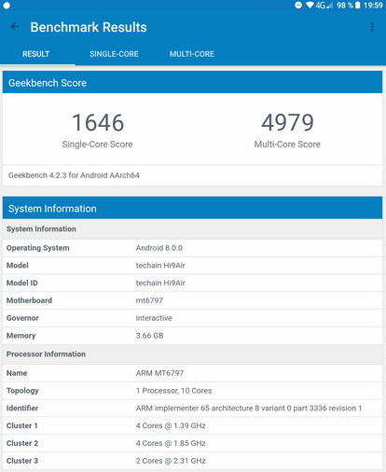Tap the Model row label
Screen dimensions: 386x472
18,266
